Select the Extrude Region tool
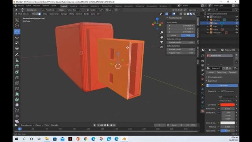This screenshot has height=142, width=252. tap(17, 66)
